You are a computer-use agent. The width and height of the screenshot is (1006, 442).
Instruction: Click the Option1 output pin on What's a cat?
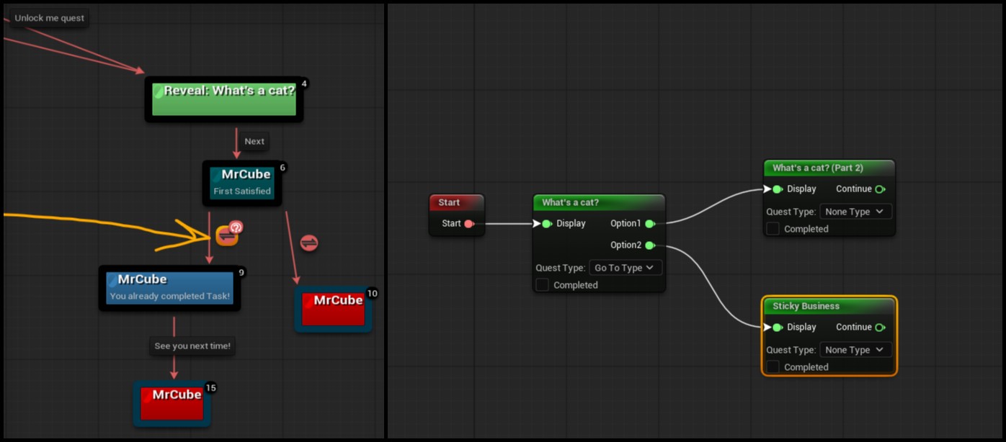point(651,223)
